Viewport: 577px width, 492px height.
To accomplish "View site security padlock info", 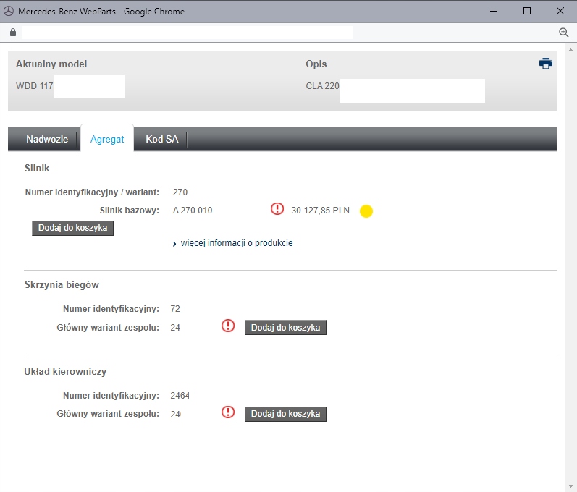I will (13, 33).
